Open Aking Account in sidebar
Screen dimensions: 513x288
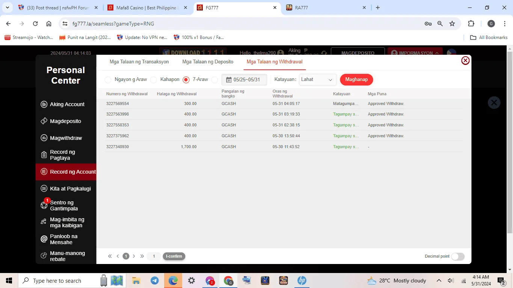pos(66,104)
